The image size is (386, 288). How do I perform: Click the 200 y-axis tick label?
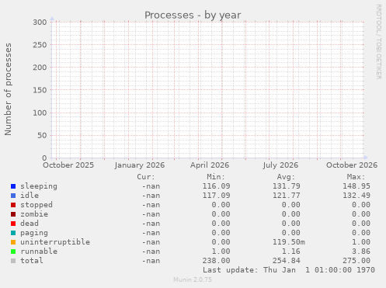click(x=40, y=68)
